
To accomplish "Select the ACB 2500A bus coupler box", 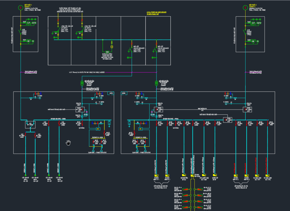I will (227, 120).
